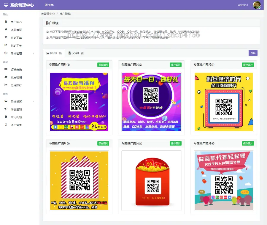Click 退出登录 to log out
Viewport: 267px width, 225px height.
pyautogui.click(x=16, y=125)
